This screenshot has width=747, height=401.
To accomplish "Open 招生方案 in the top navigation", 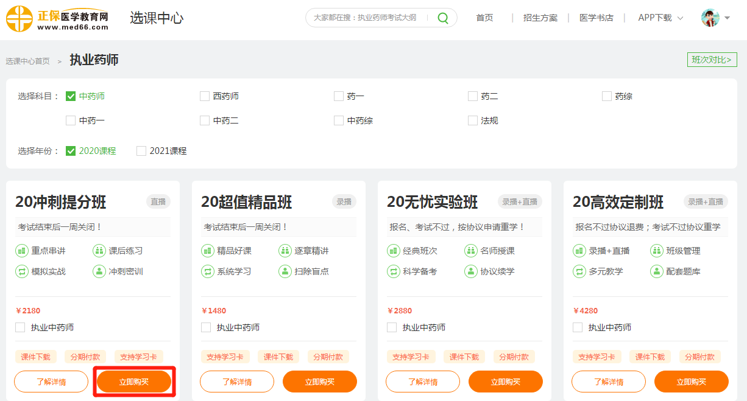I will (540, 18).
